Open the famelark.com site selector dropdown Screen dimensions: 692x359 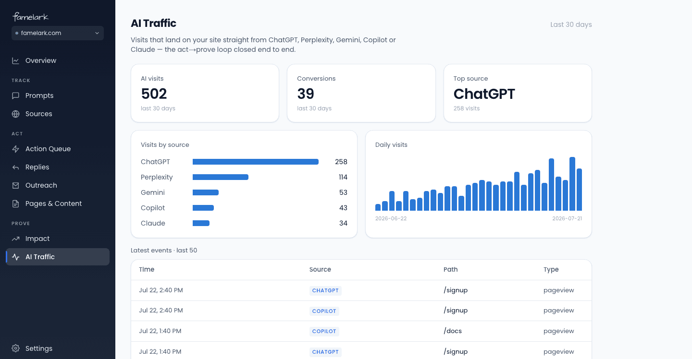pos(58,33)
